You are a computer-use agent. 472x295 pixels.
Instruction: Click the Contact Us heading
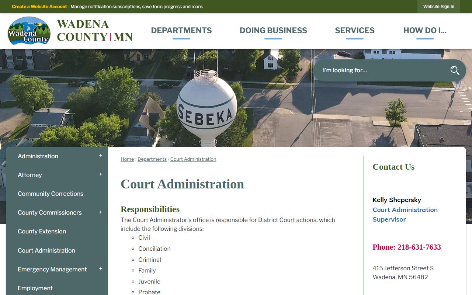pos(393,167)
